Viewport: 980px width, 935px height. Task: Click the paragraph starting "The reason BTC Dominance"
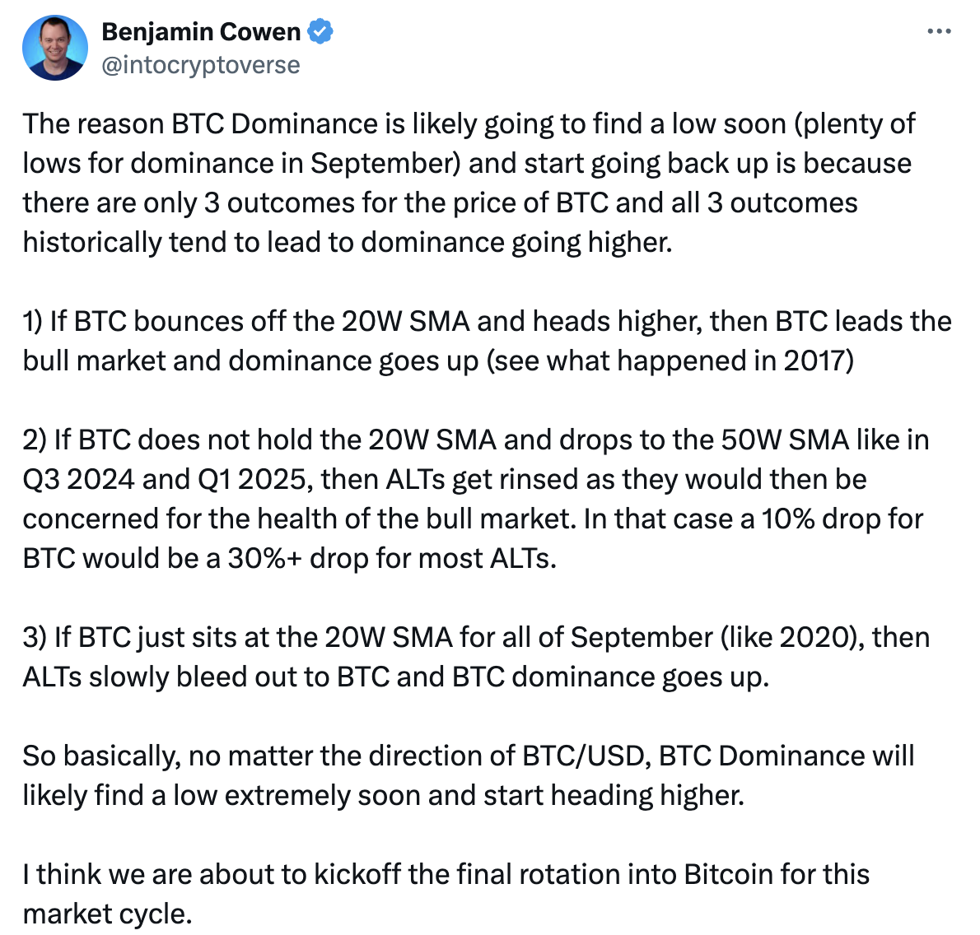click(469, 183)
